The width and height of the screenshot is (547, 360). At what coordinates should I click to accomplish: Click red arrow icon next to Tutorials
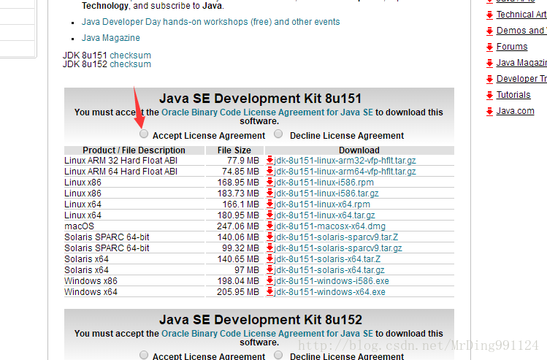(x=490, y=95)
